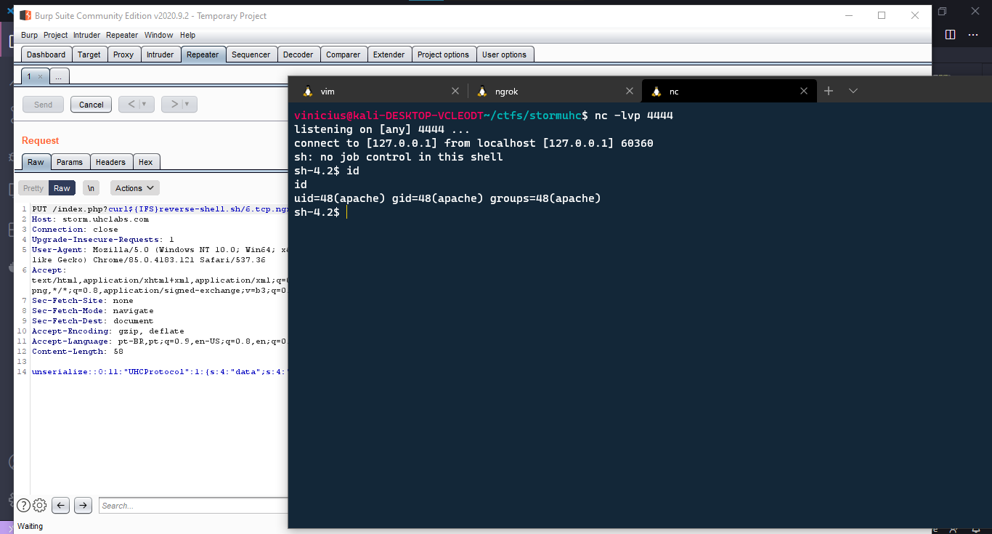The width and height of the screenshot is (992, 534).
Task: Open more actions ellipsis in background window
Action: click(975, 34)
